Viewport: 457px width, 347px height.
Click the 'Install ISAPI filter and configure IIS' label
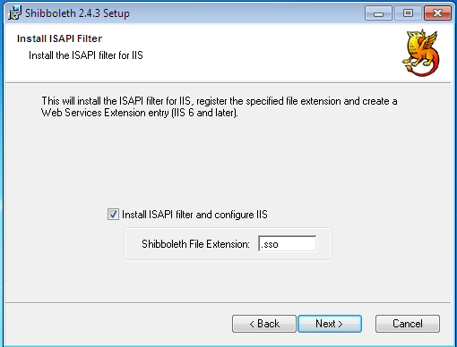coord(194,215)
